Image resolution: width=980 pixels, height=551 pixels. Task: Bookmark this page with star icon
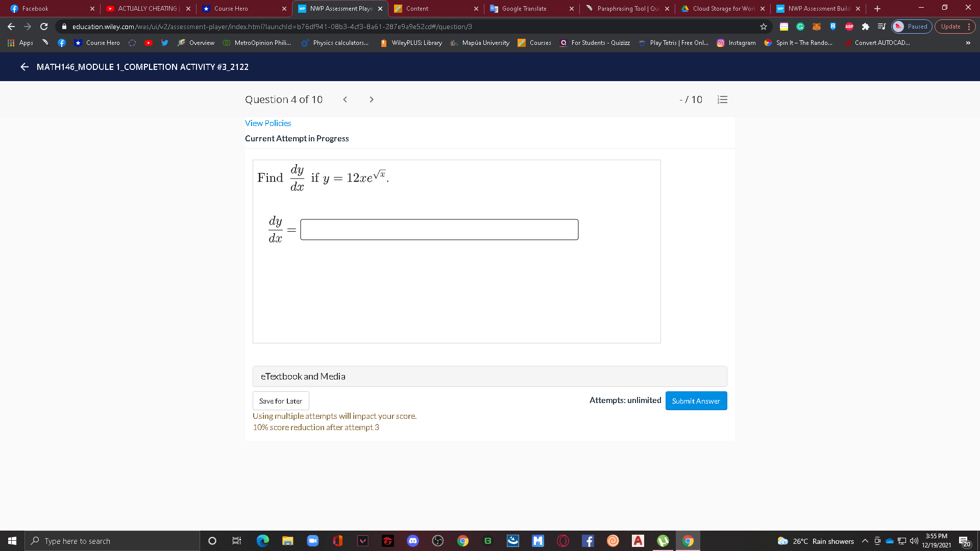pyautogui.click(x=764, y=27)
